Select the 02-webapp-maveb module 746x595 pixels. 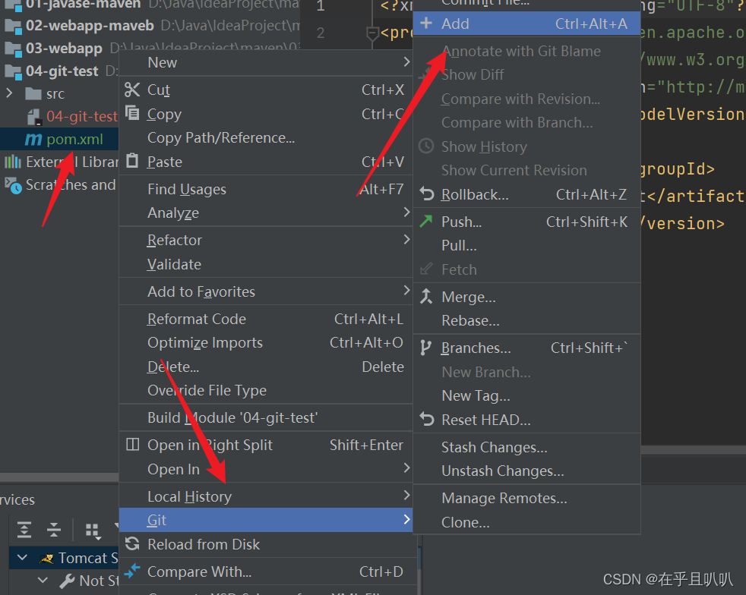tap(90, 26)
